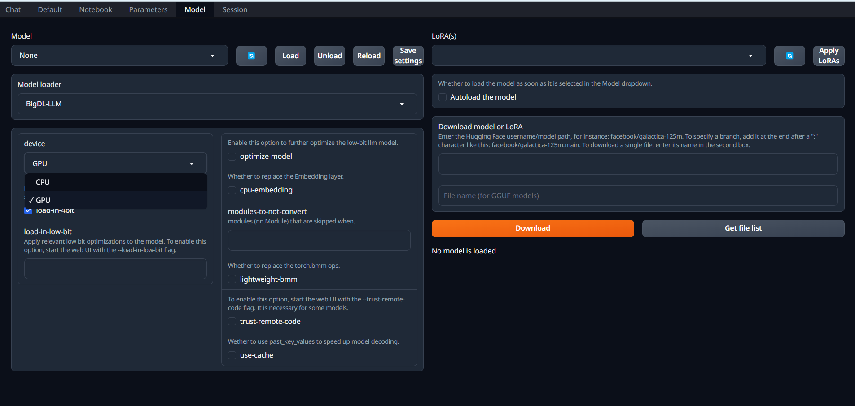
Task: Click the Get file list button
Action: click(743, 228)
